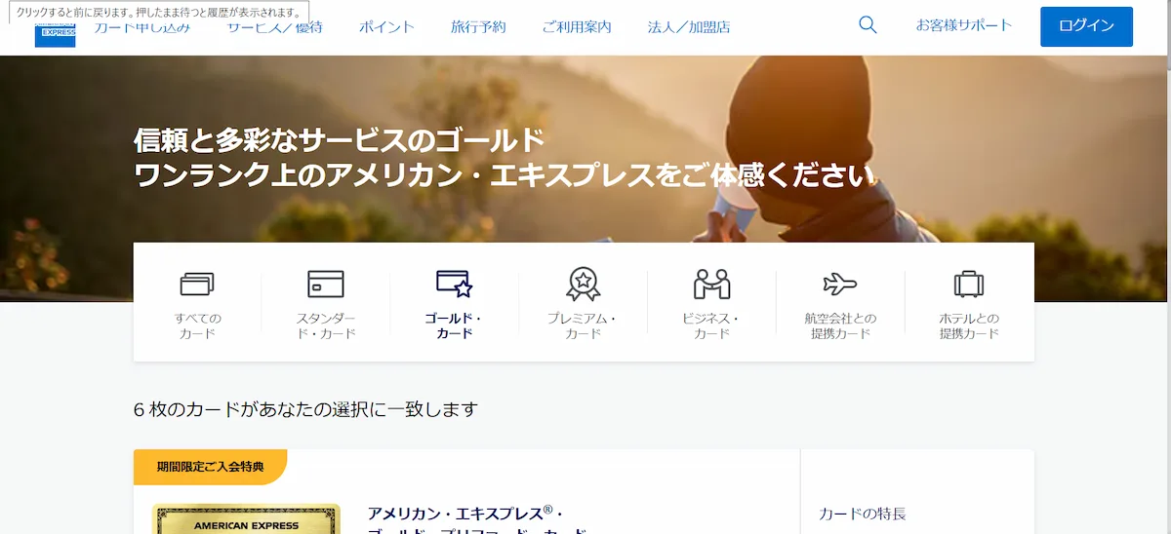The height and width of the screenshot is (534, 1171).
Task: Click the American Express logo
Action: [55, 34]
